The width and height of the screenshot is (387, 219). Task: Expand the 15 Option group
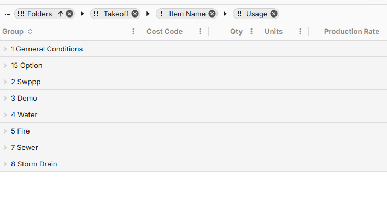[x=5, y=66]
